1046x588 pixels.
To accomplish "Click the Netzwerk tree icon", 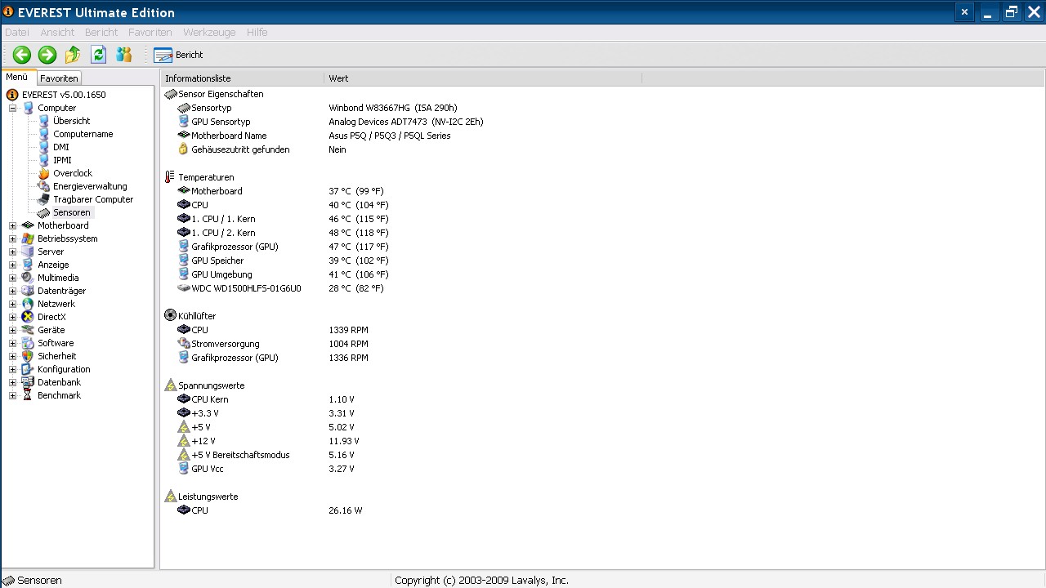I will click(x=28, y=304).
